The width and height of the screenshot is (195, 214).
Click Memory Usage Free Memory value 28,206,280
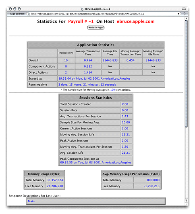pos(55,186)
